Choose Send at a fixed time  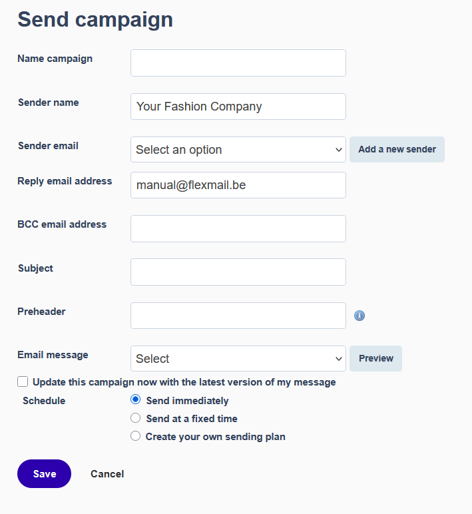click(136, 418)
